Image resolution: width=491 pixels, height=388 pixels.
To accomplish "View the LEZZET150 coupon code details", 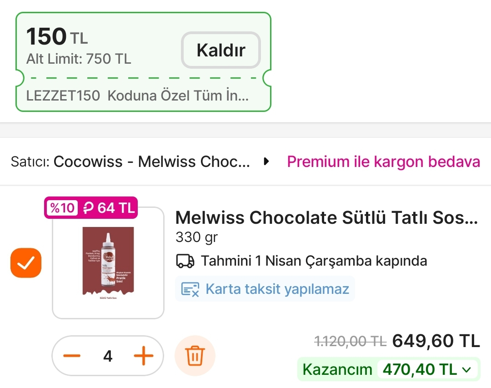I will coord(137,96).
